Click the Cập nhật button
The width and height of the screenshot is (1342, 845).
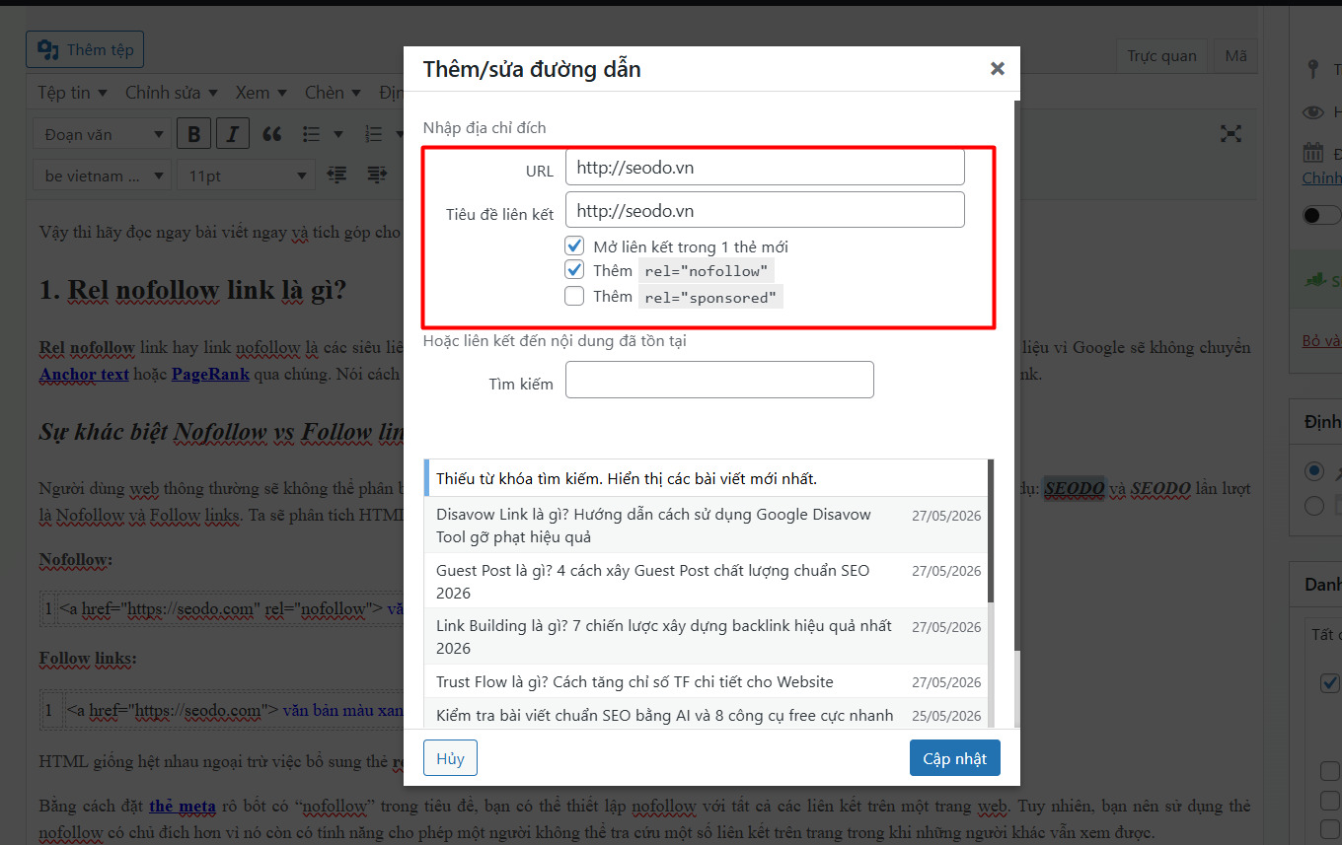point(954,758)
